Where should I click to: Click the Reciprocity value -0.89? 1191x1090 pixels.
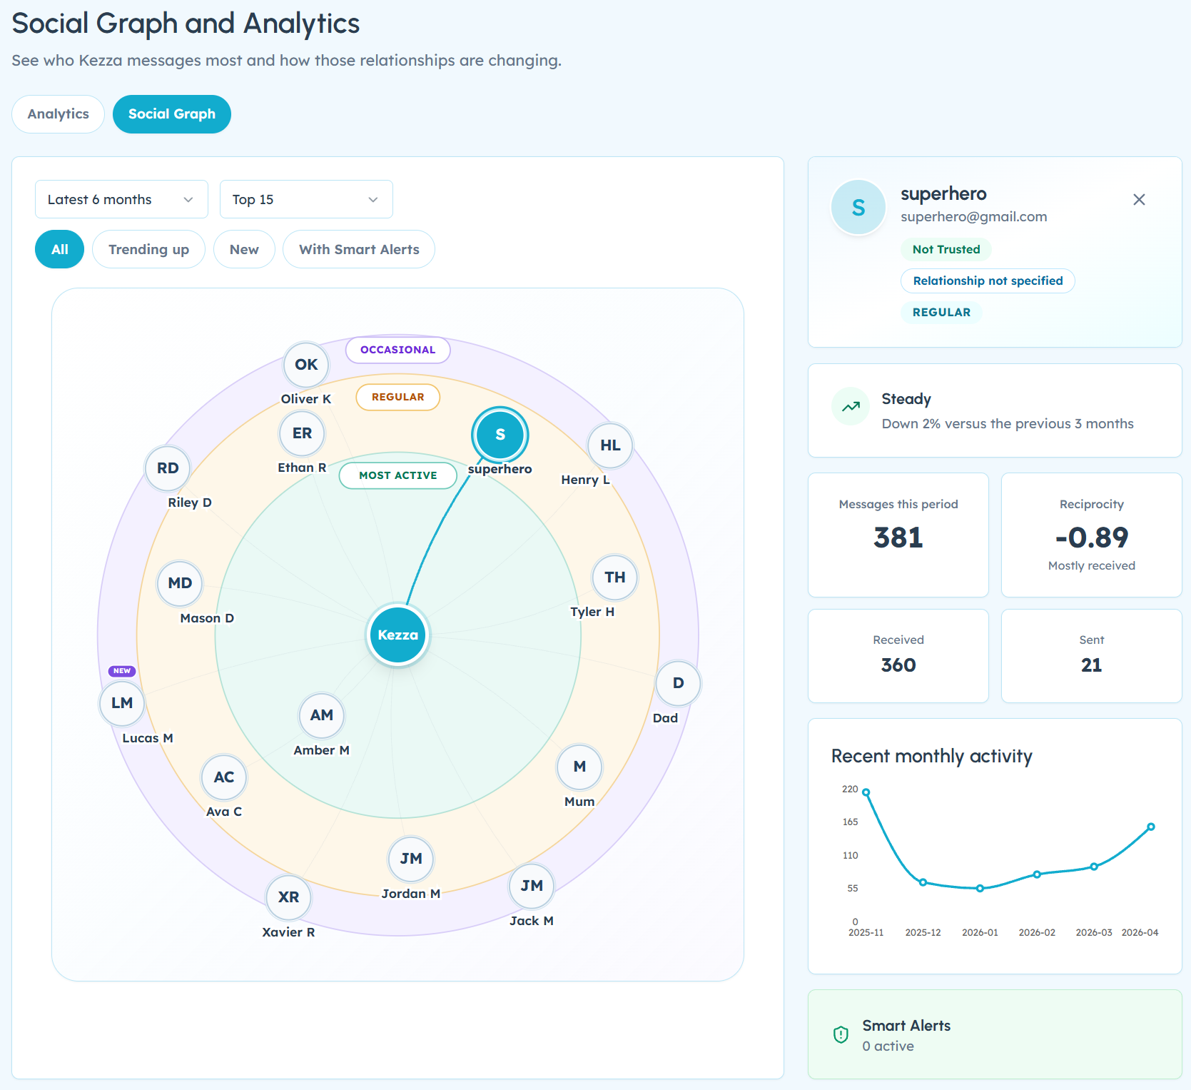tap(1092, 538)
